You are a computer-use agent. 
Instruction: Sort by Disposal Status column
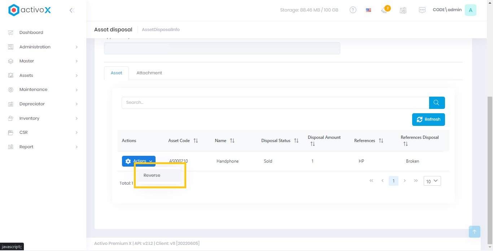click(296, 141)
